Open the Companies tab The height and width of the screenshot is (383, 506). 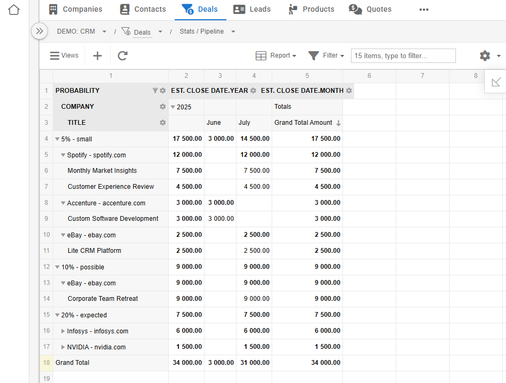pyautogui.click(x=76, y=10)
